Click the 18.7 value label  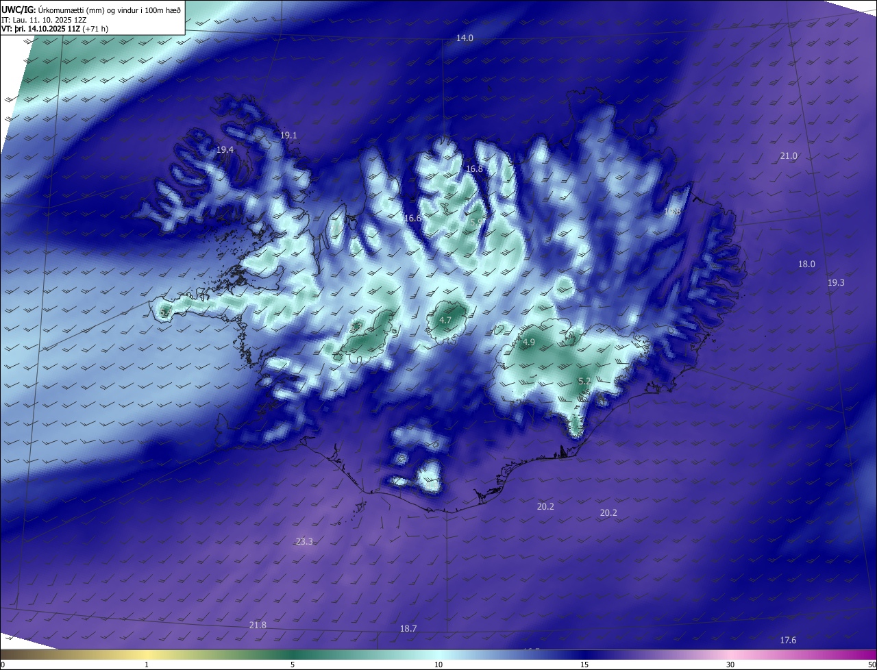(x=408, y=629)
